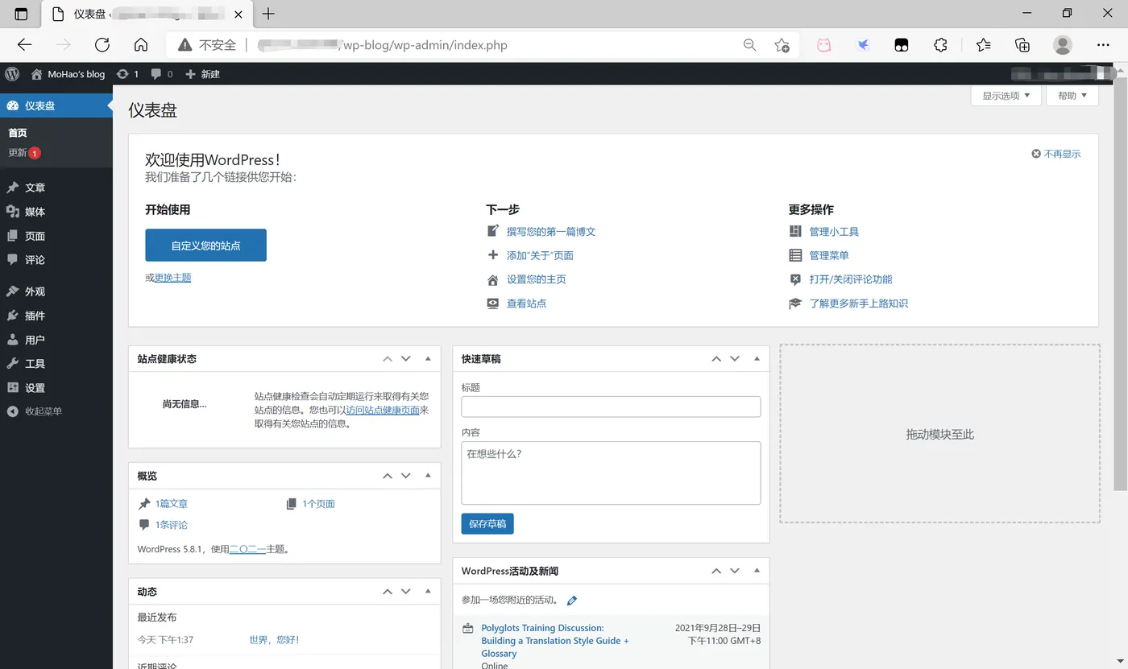Viewport: 1128px width, 669px height.
Task: Move 动态 widget down
Action: coord(406,592)
